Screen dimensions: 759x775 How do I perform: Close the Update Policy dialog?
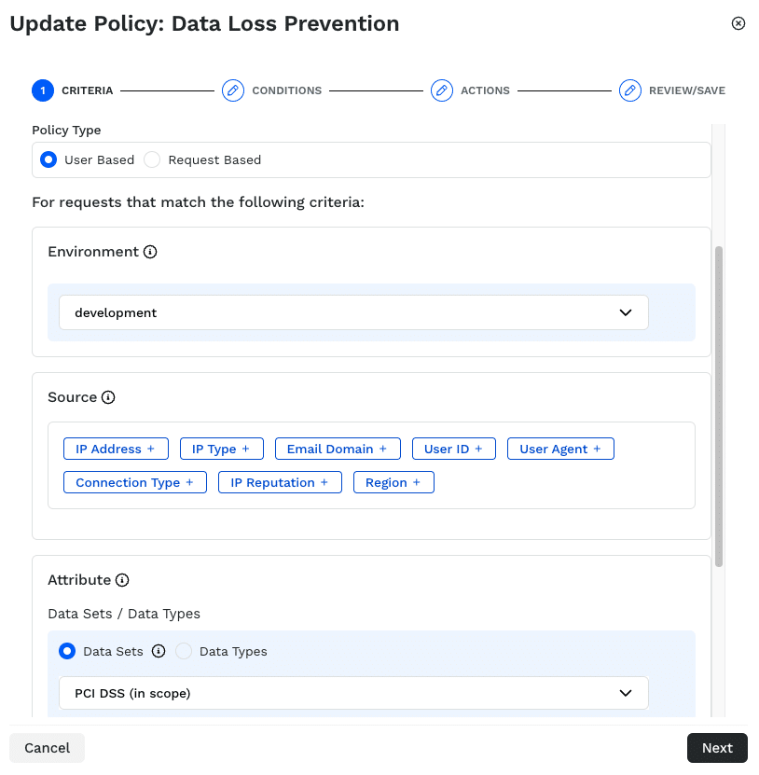pos(738,23)
